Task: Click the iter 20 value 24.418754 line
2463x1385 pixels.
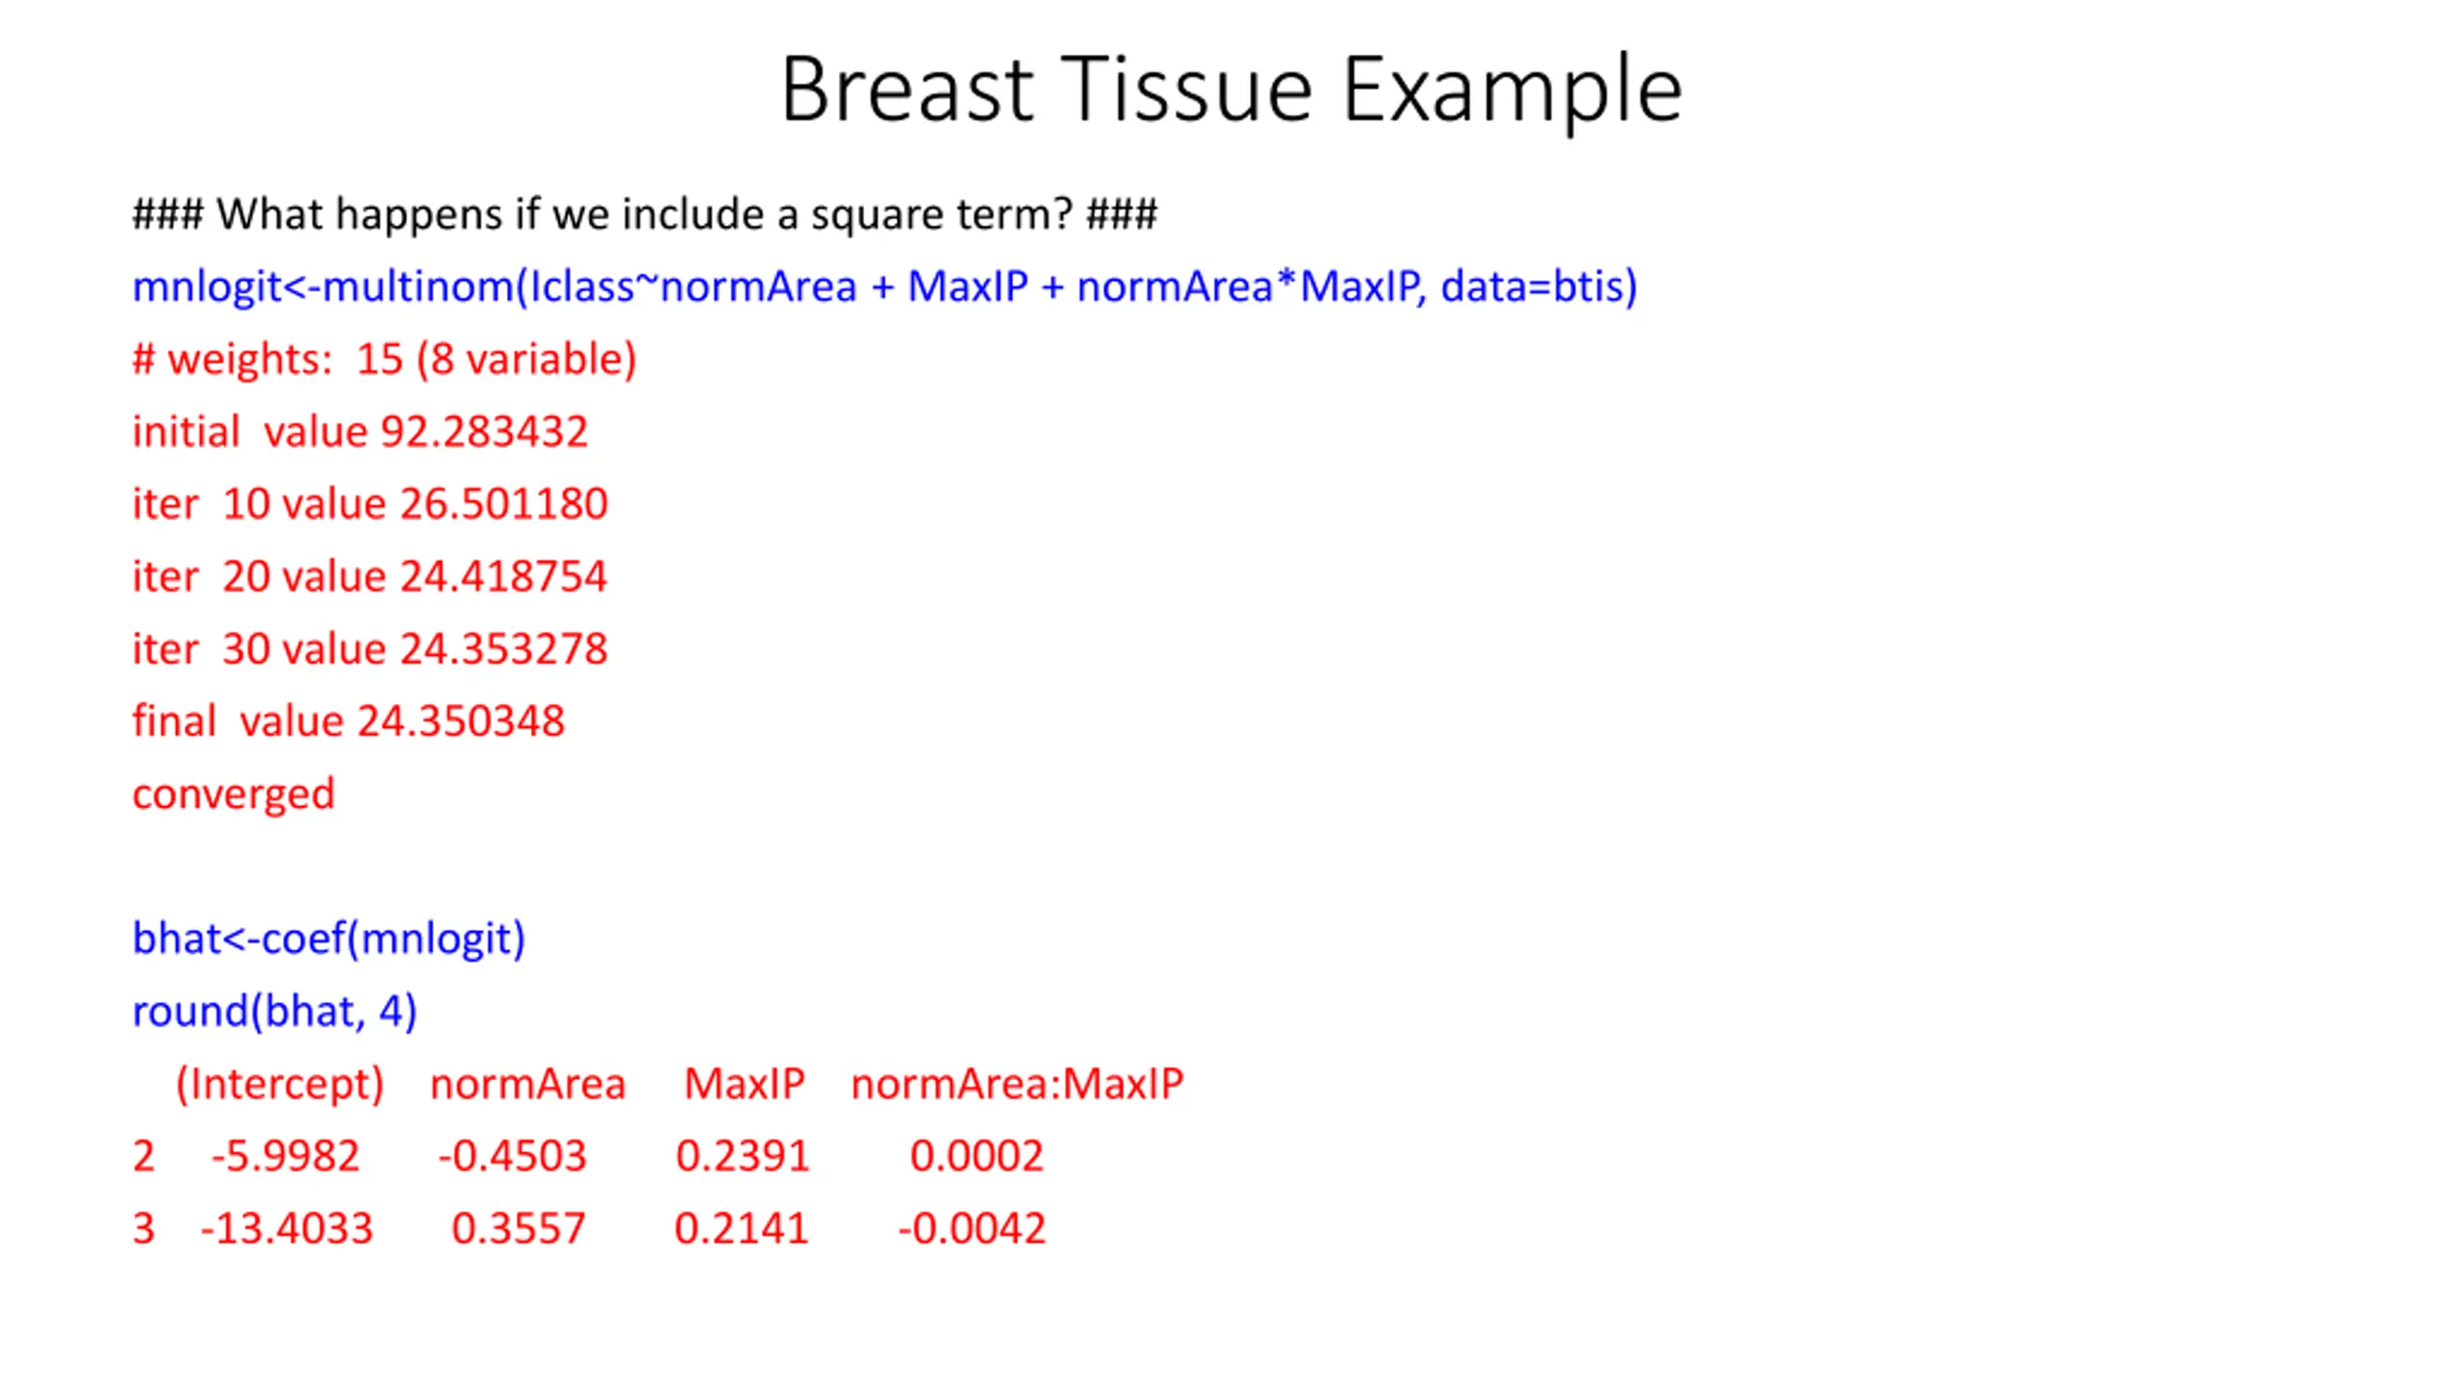Action: (x=369, y=576)
